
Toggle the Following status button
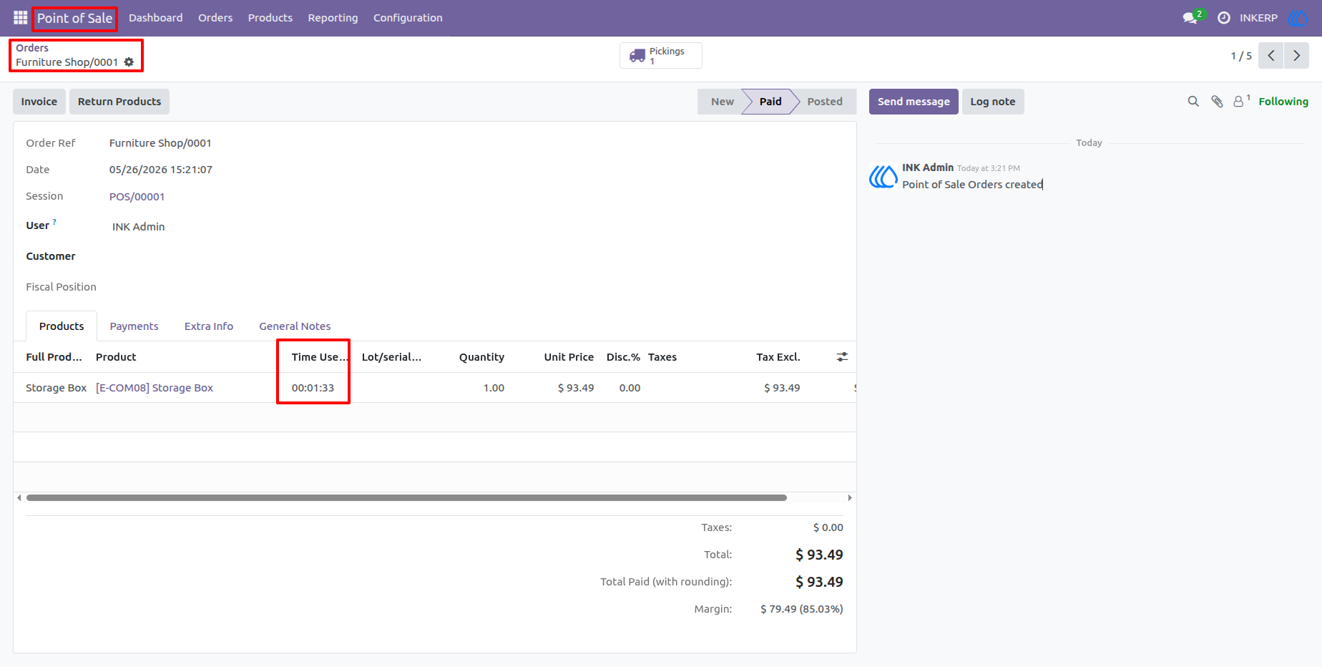coord(1283,102)
